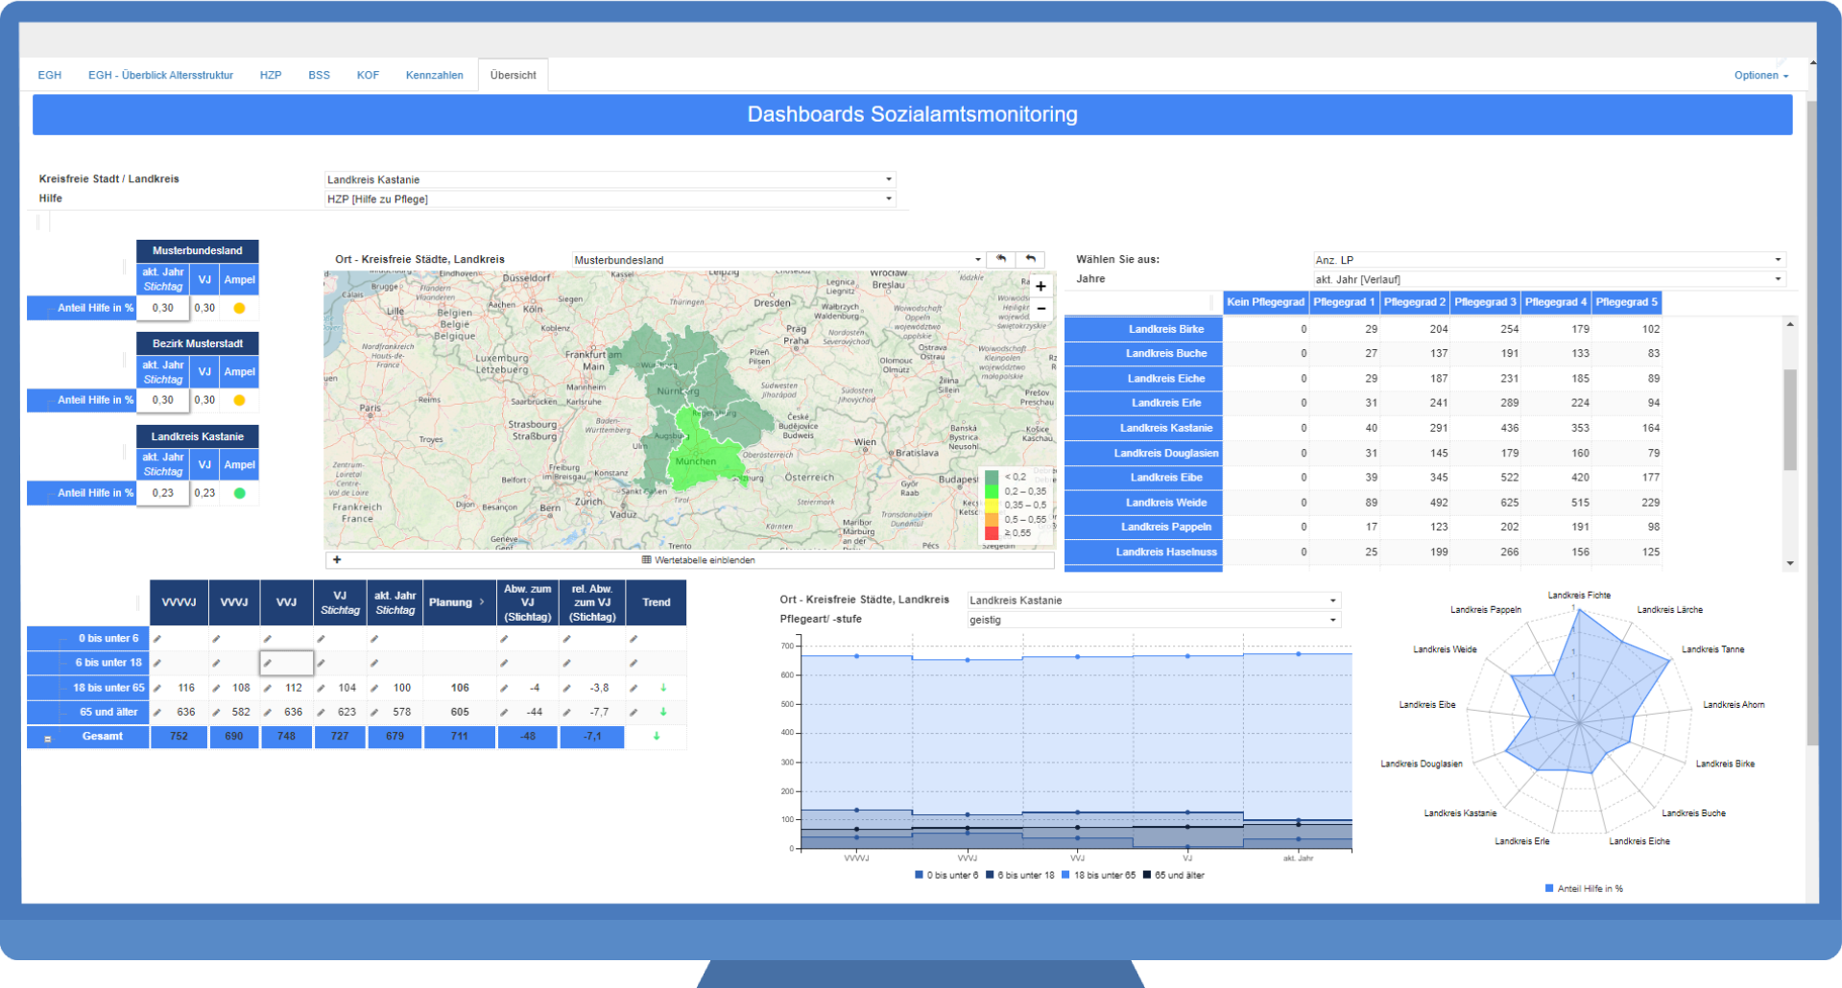Edit the VVVVJ value for 18 bis unter 65
Viewport: 1842px width, 988px height.
(x=158, y=688)
